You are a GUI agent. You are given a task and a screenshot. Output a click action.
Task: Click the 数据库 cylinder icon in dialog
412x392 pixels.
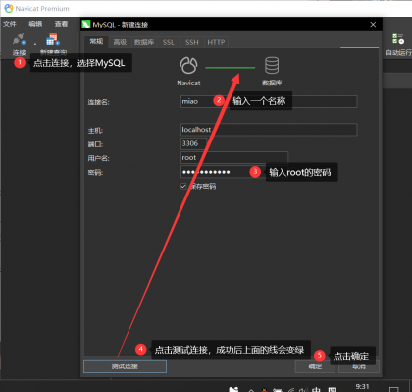(x=272, y=65)
